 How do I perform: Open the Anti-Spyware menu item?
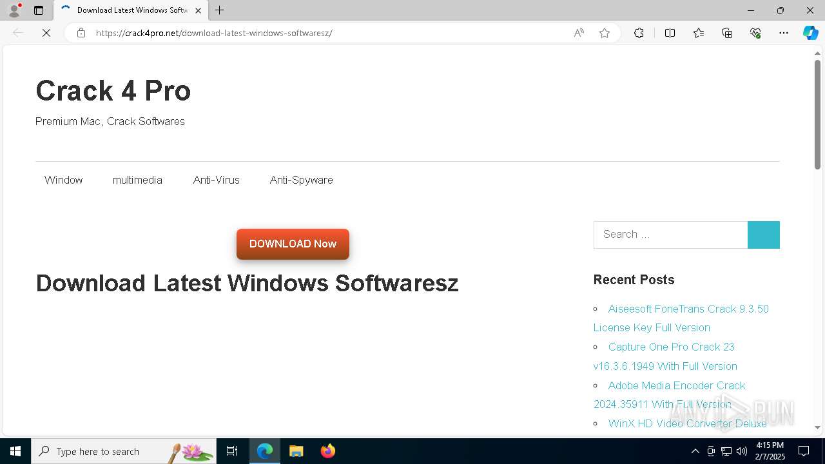coord(302,180)
